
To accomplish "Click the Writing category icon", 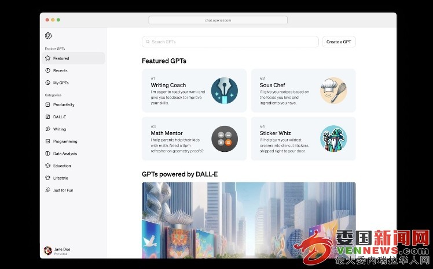I will (48, 129).
